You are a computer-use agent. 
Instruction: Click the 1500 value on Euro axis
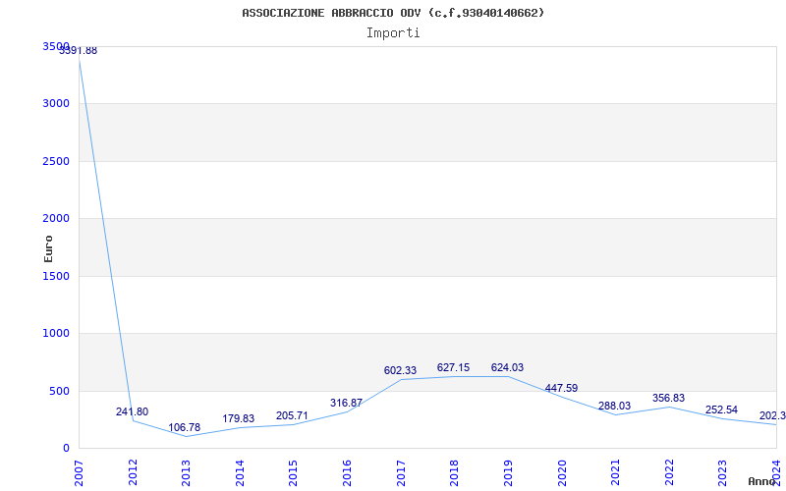56,276
